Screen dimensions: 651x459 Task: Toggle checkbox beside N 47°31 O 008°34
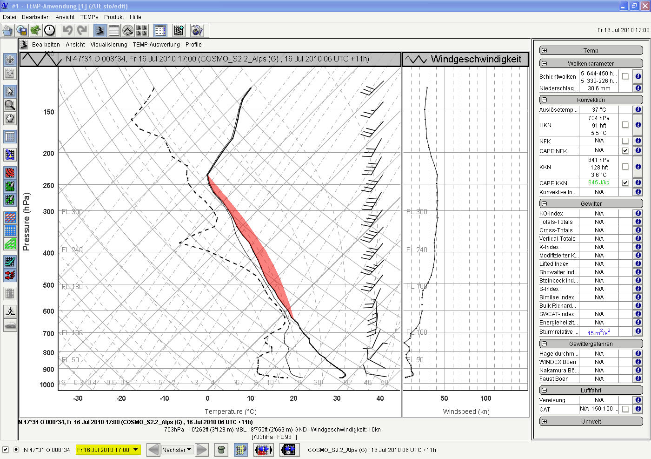(x=6, y=450)
